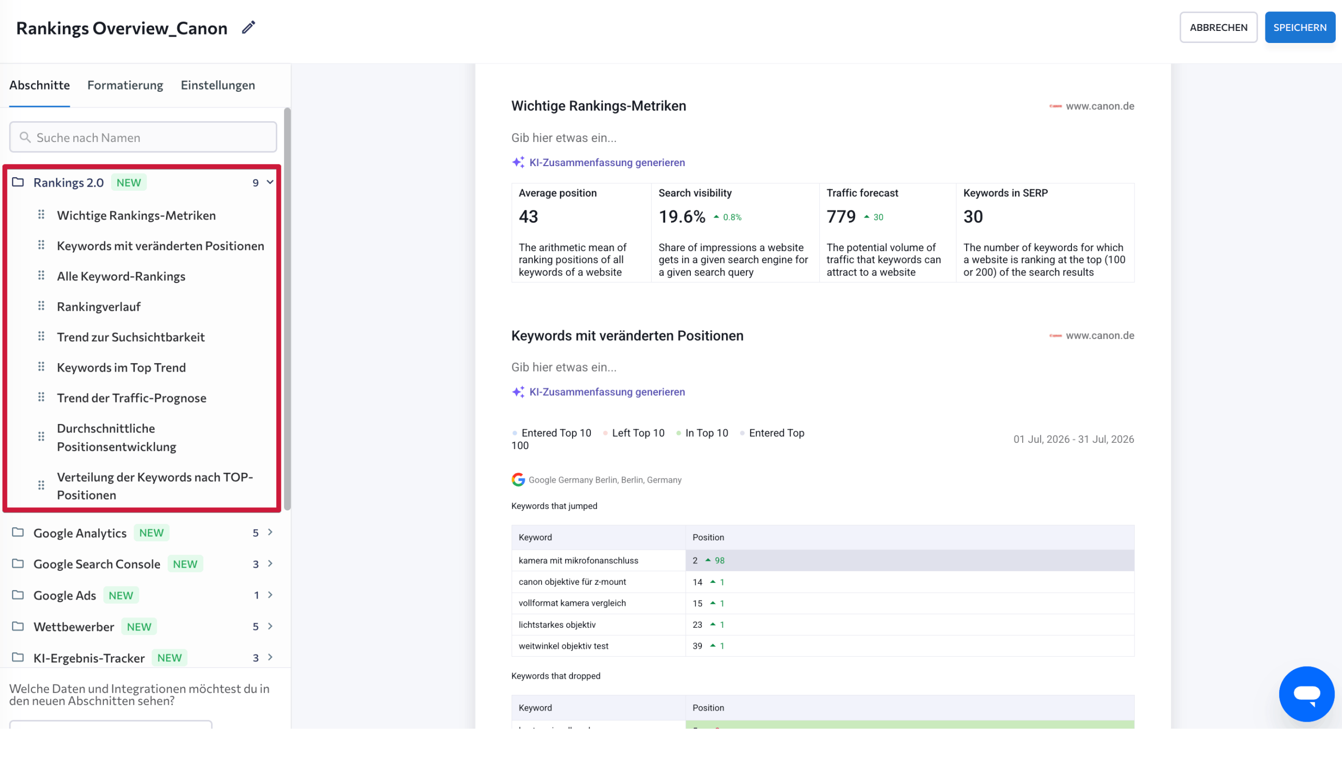This screenshot has width=1342, height=762.
Task: Click the Abbrechen button
Action: (1218, 27)
